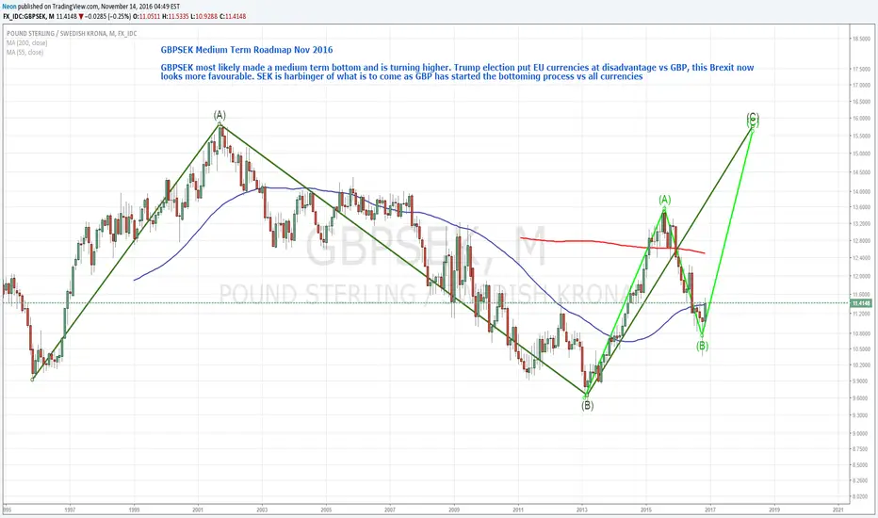Click the '9.6000' price axis label
Viewport: 878px width, 518px height.
(x=861, y=398)
